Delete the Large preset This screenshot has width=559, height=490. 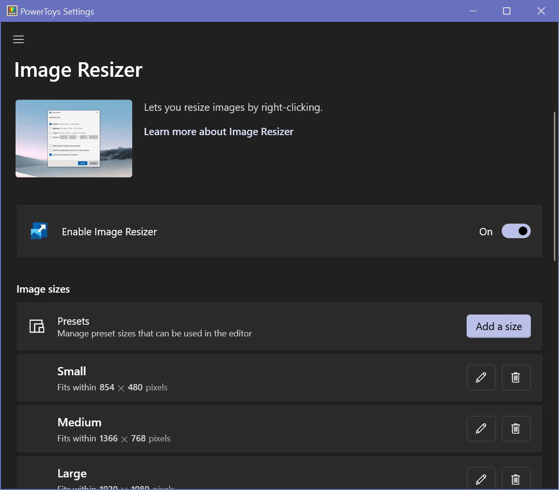pyautogui.click(x=516, y=479)
